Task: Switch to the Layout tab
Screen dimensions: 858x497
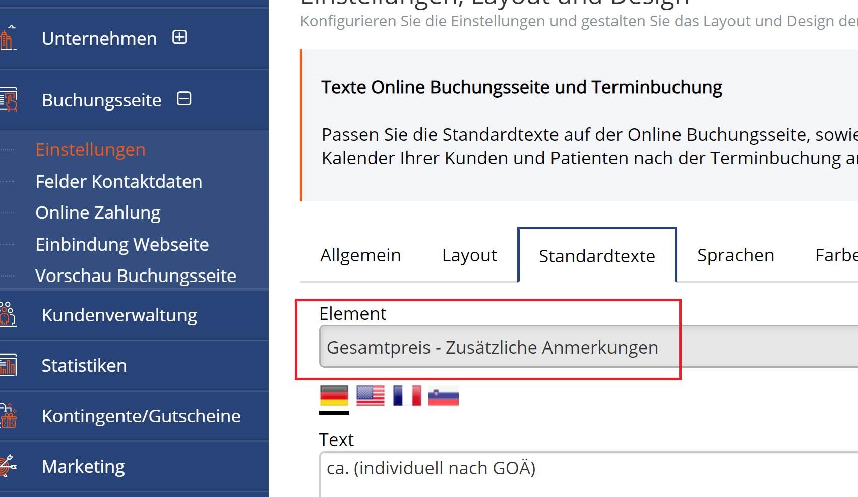Action: (x=469, y=255)
